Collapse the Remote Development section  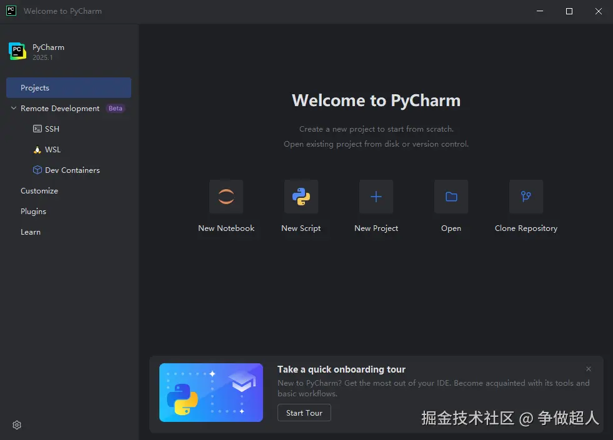coord(13,108)
